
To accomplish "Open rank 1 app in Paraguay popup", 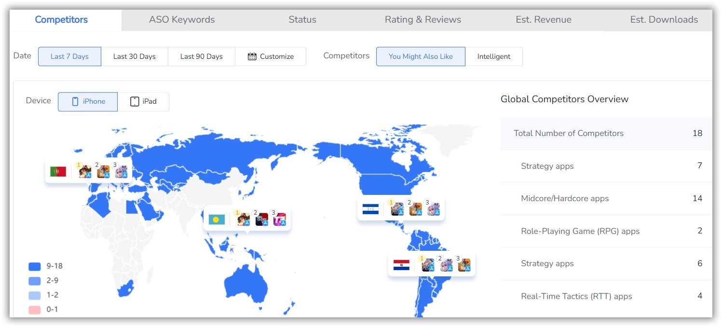I will click(x=428, y=265).
